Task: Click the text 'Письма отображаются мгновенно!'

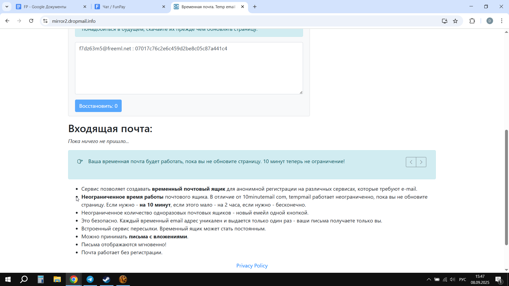Action: click(x=124, y=244)
